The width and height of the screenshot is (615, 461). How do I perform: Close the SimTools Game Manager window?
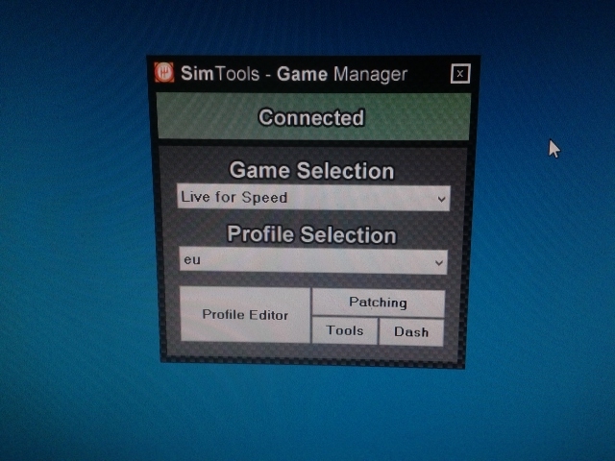[460, 74]
